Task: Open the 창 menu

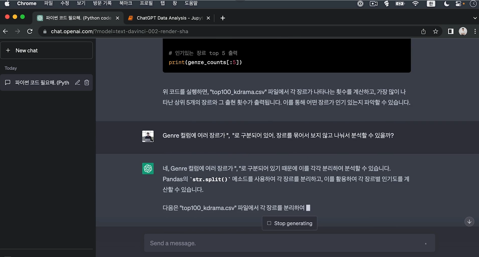Action: coord(175,4)
